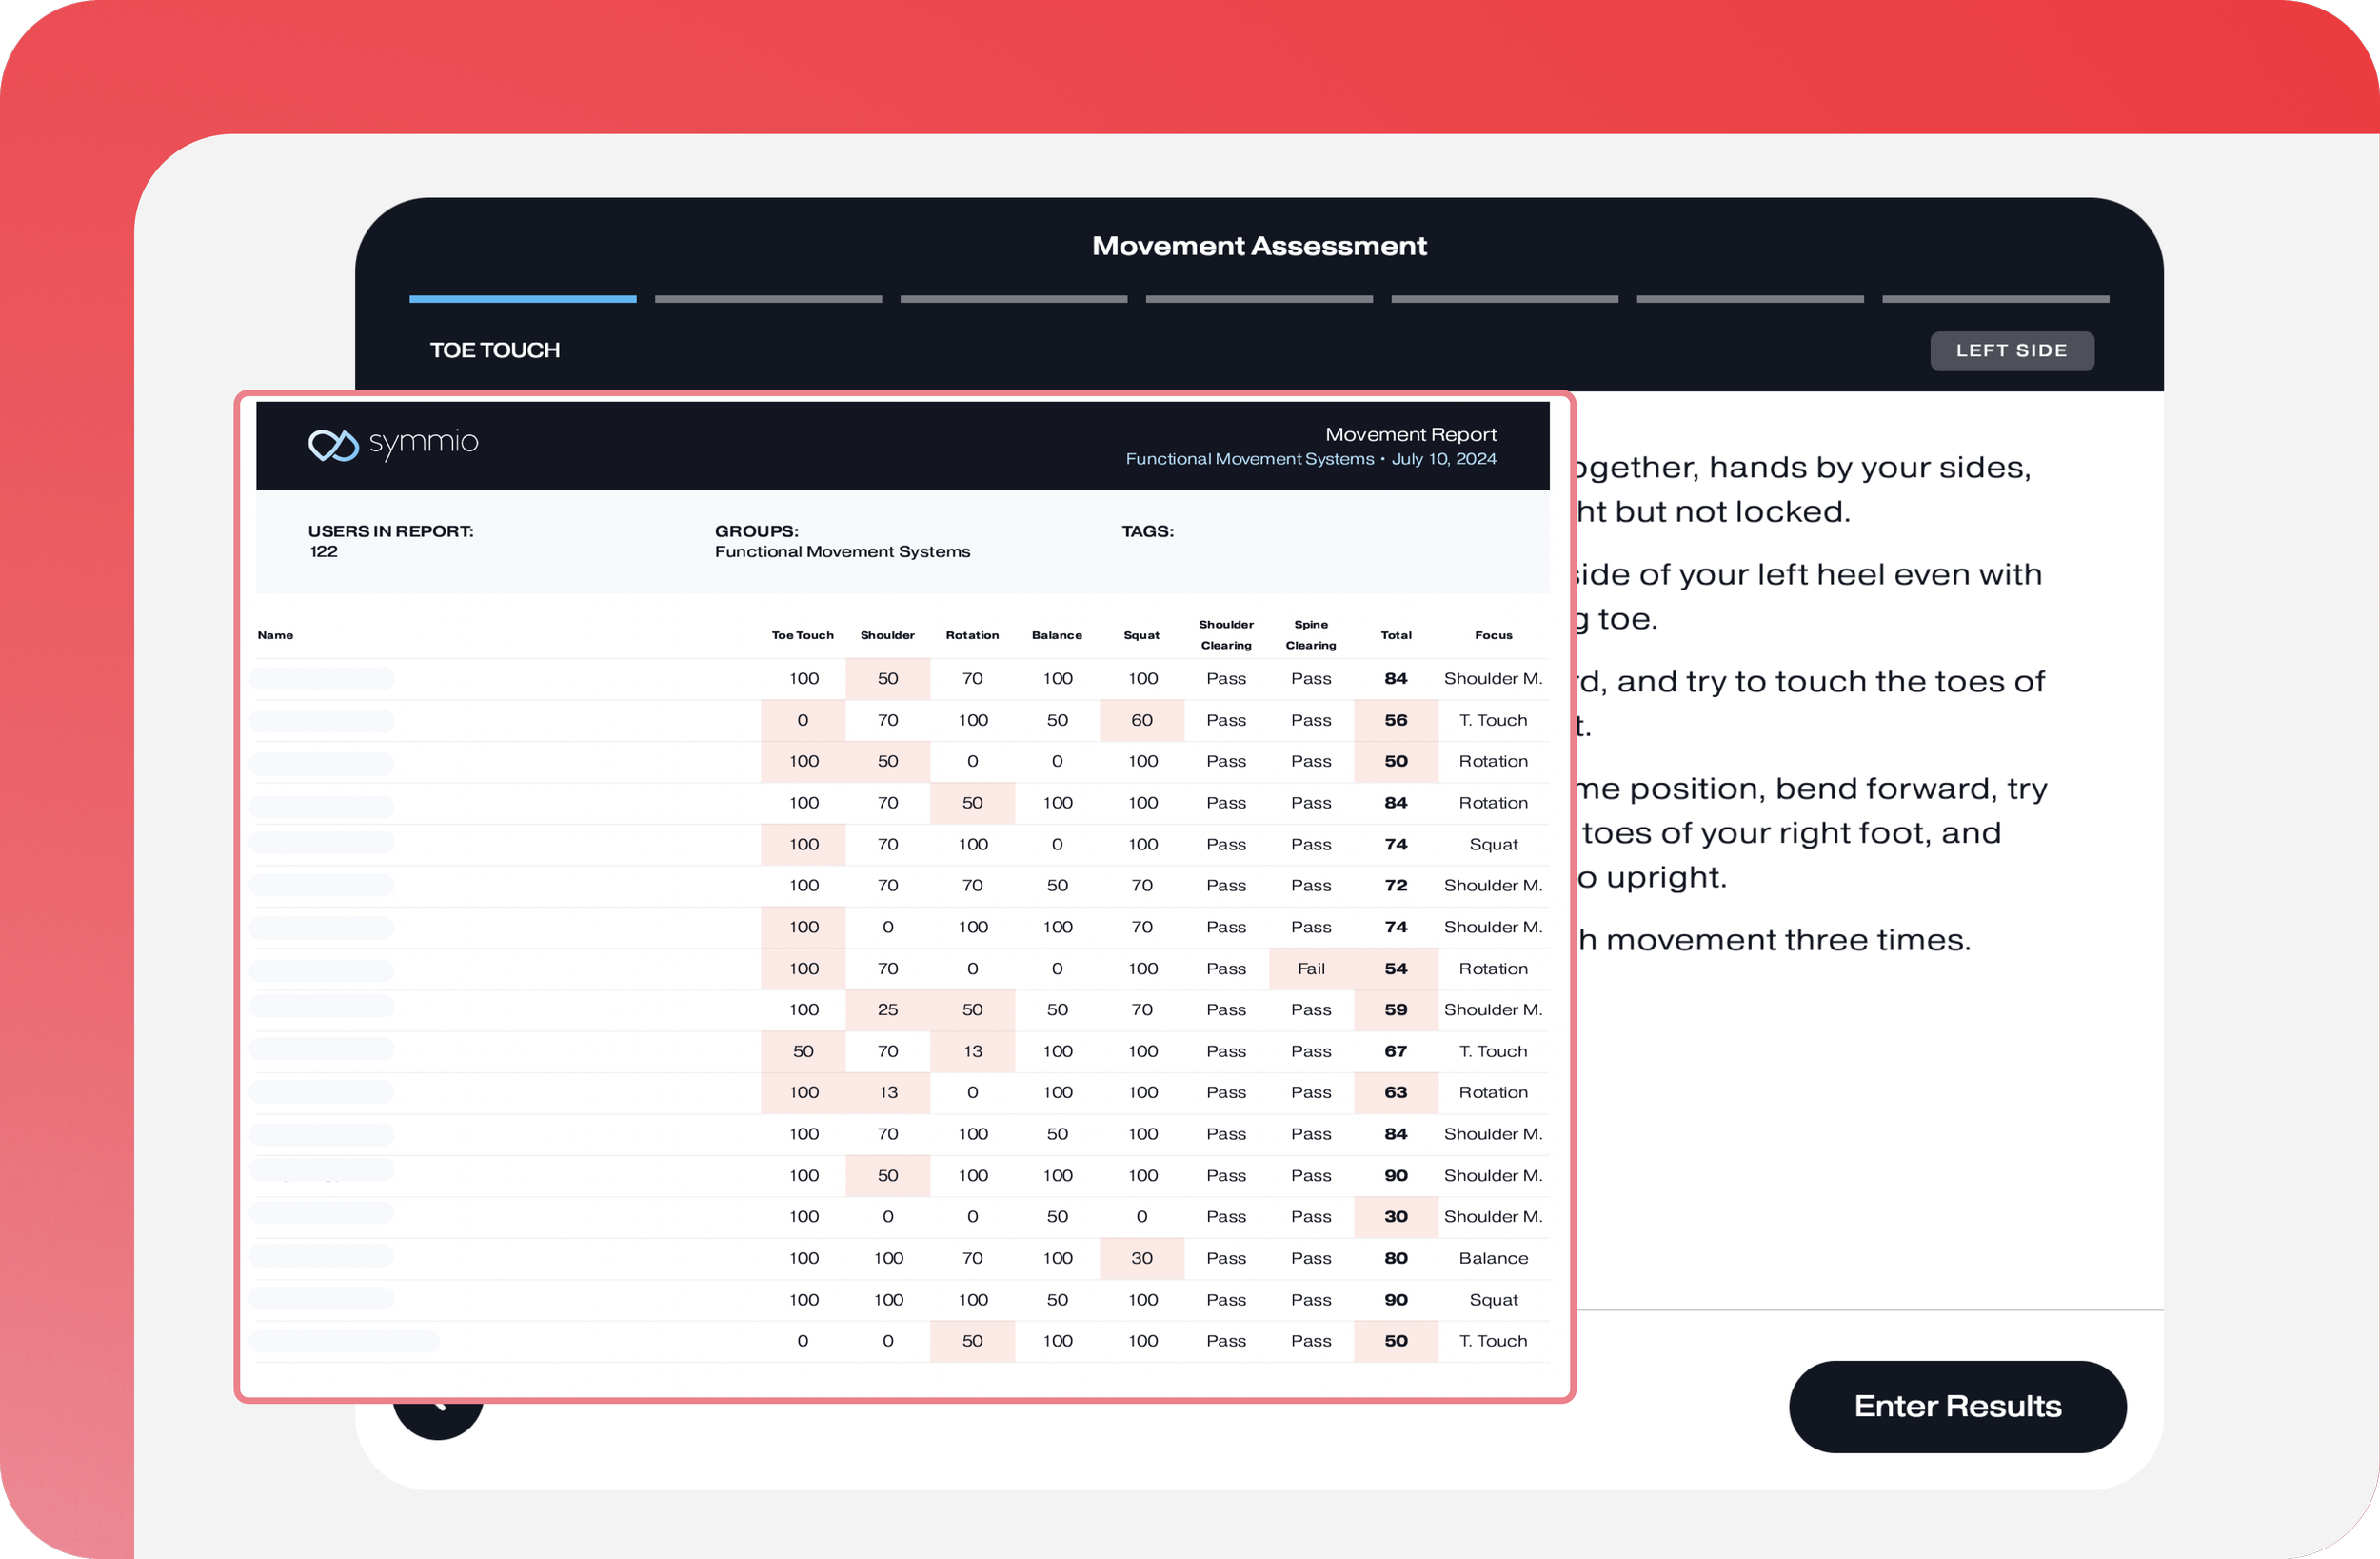This screenshot has height=1559, width=2380.
Task: Select the Balance focus cell
Action: (x=1493, y=1259)
